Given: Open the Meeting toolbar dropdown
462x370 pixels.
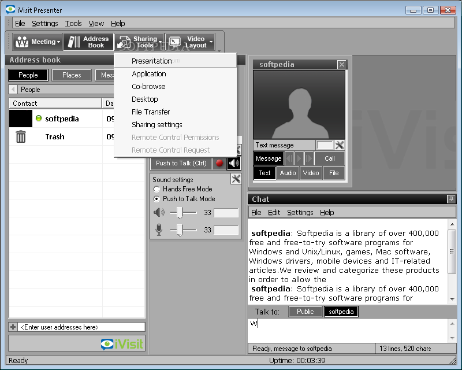Looking at the screenshot, I should (38, 42).
